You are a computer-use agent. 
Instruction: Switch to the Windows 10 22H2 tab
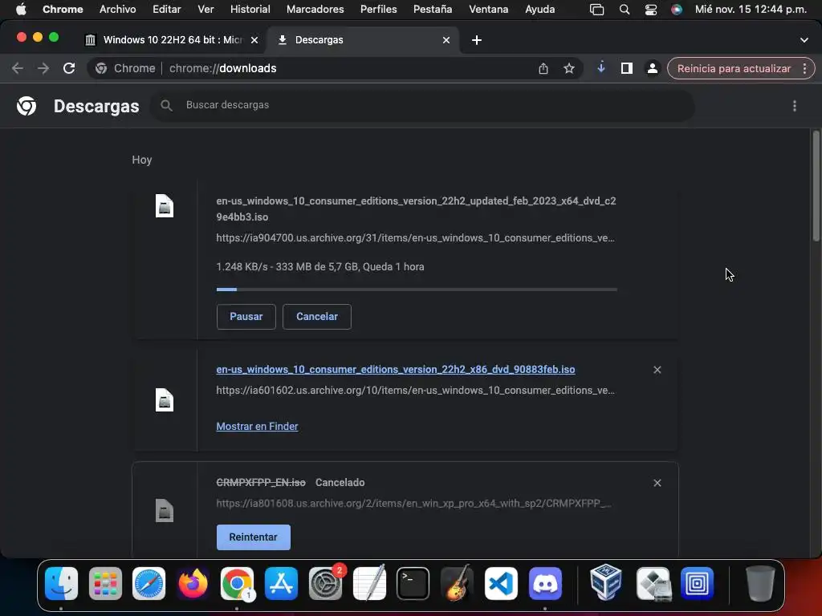[x=173, y=40]
